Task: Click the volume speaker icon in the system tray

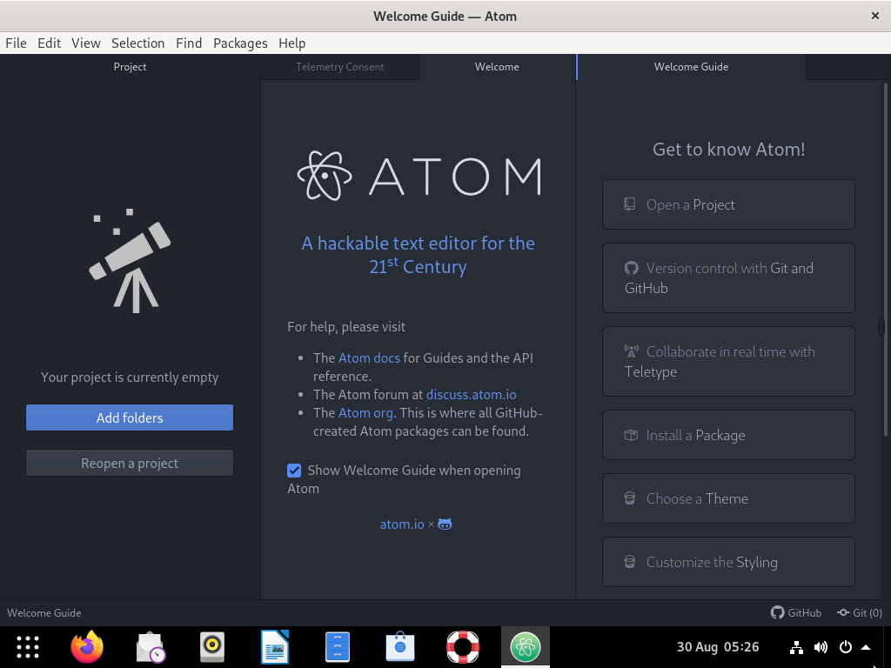Action: click(821, 647)
